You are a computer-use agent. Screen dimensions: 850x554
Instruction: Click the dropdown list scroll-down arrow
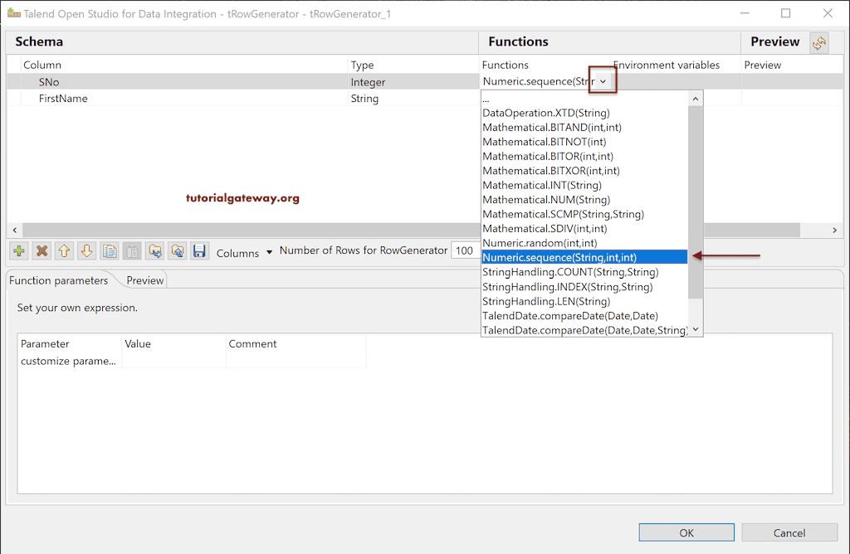696,330
